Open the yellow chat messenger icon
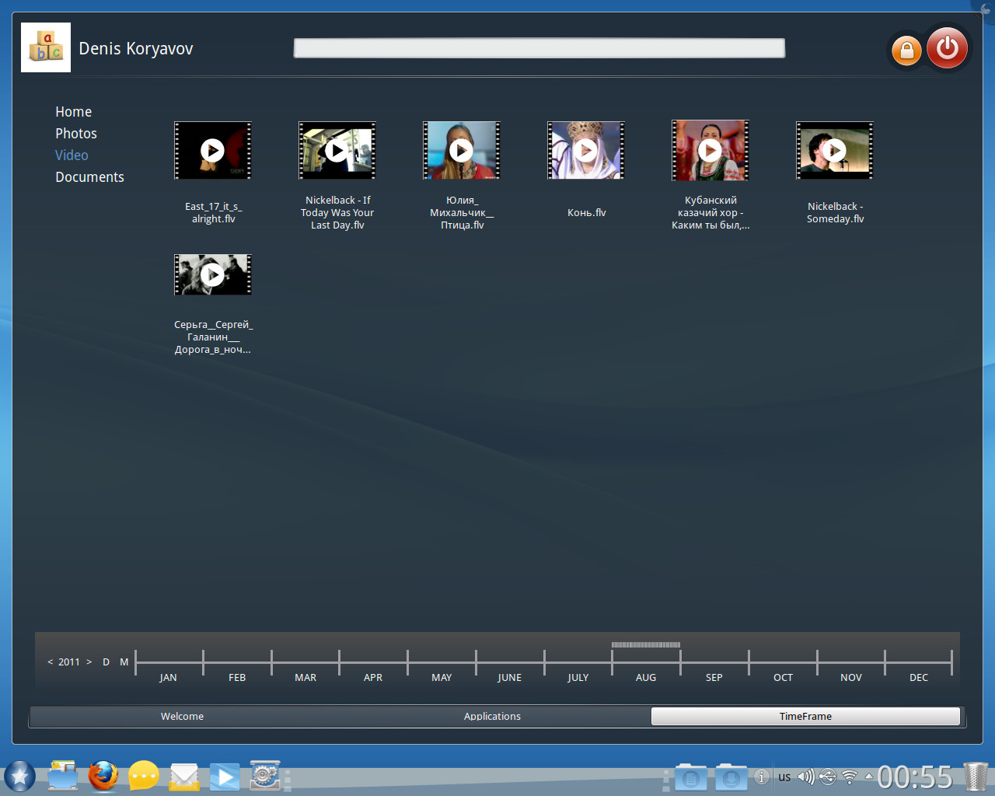This screenshot has height=796, width=995. (144, 776)
